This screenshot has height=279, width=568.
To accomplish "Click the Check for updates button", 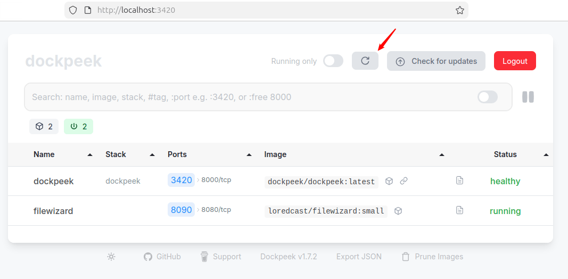I will click(436, 61).
